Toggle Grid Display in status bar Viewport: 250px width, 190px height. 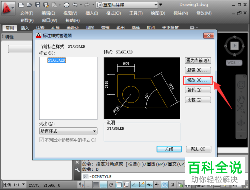click(96, 185)
